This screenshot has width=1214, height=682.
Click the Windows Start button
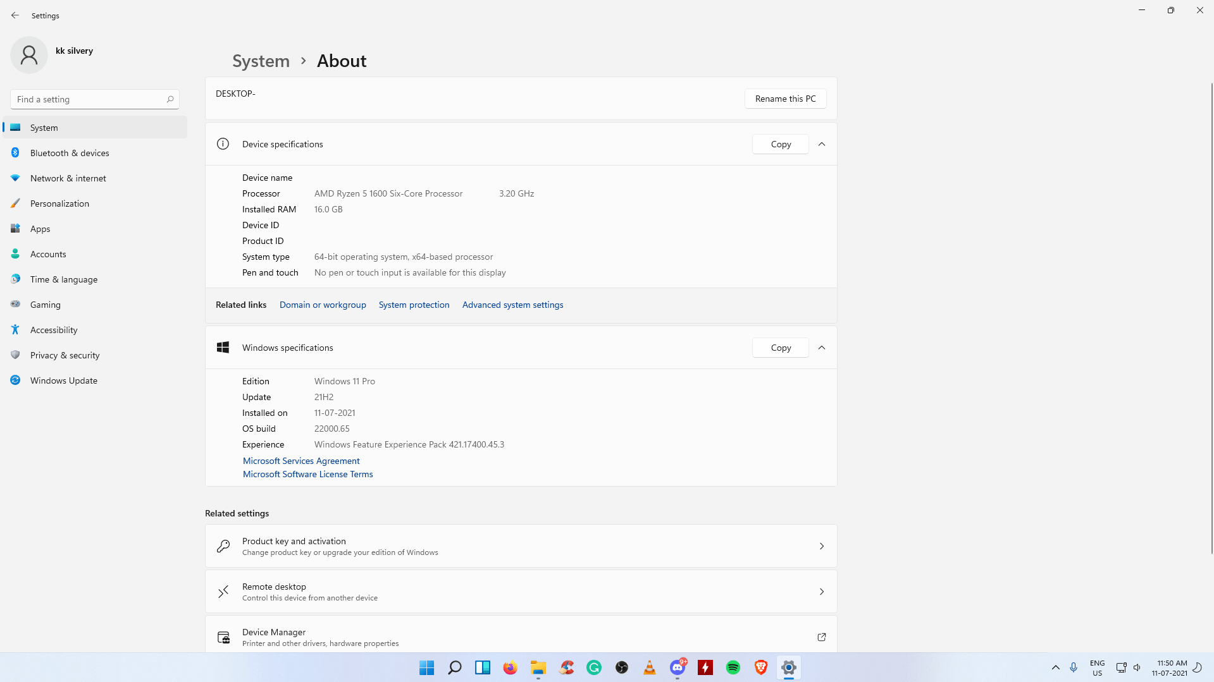[x=426, y=667]
